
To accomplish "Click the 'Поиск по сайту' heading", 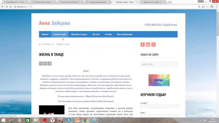I will pyautogui.click(x=150, y=55).
